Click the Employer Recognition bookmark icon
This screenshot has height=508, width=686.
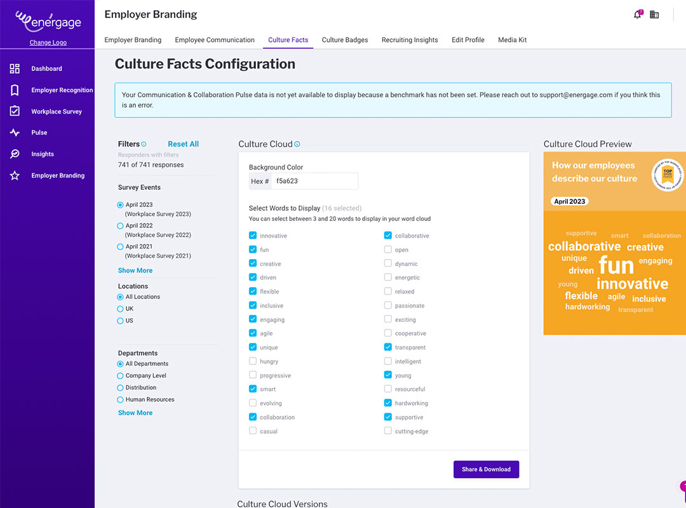point(15,90)
